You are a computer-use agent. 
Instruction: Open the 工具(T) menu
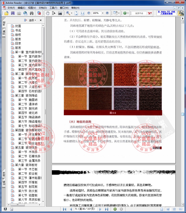pyautogui.click(x=53, y=8)
